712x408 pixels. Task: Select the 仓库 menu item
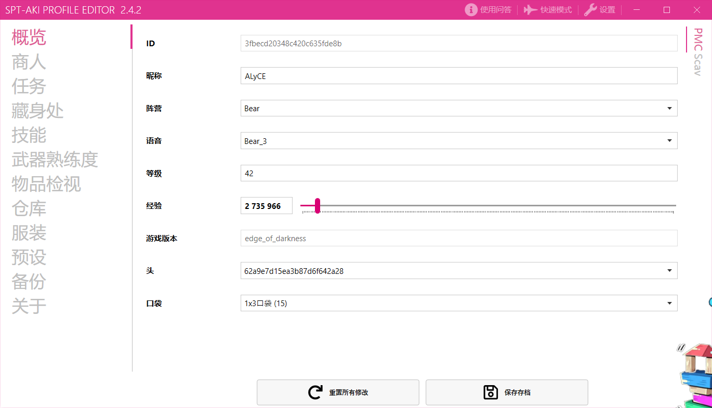pos(29,208)
